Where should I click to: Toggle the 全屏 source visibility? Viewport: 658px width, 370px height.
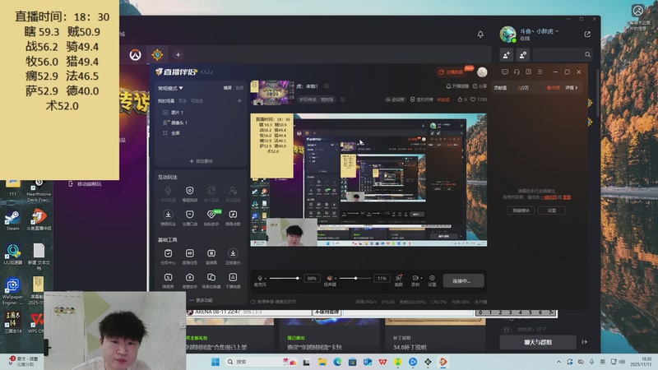[165, 132]
